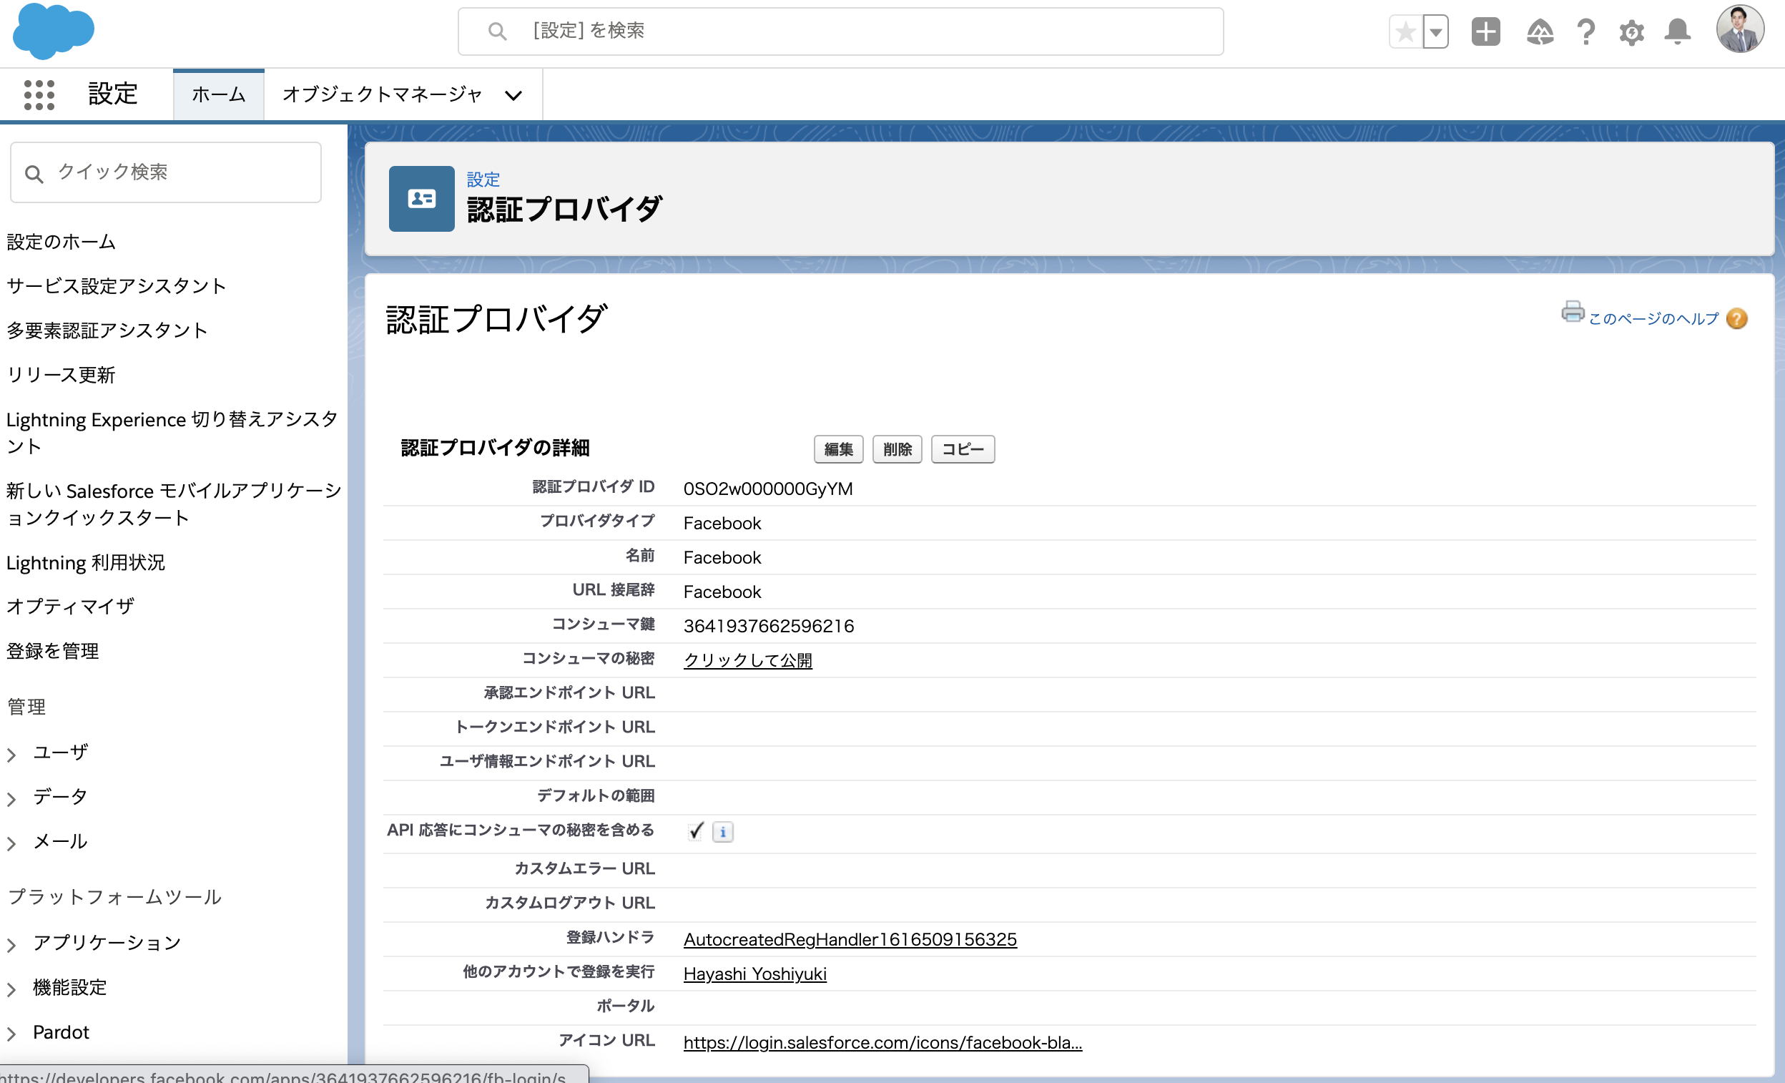
Task: Expand the 機能設定 tree node
Action: (11, 989)
